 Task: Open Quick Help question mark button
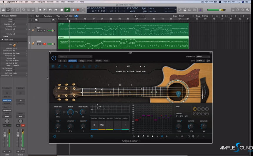click(x=13, y=10)
